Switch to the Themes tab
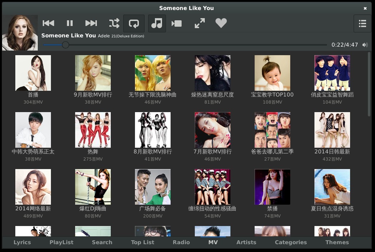Image resolution: width=375 pixels, height=252 pixels. point(337,242)
